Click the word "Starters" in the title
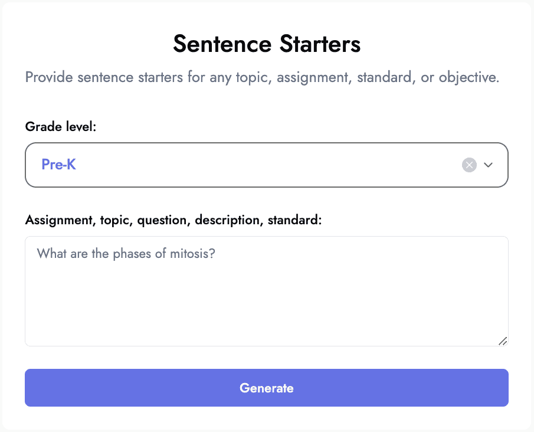 pyautogui.click(x=320, y=44)
